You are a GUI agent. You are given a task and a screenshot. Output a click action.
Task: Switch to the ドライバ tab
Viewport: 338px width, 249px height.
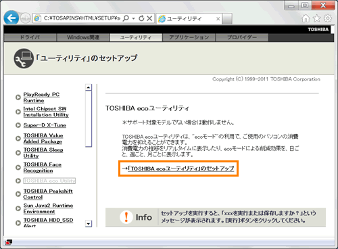(x=30, y=37)
